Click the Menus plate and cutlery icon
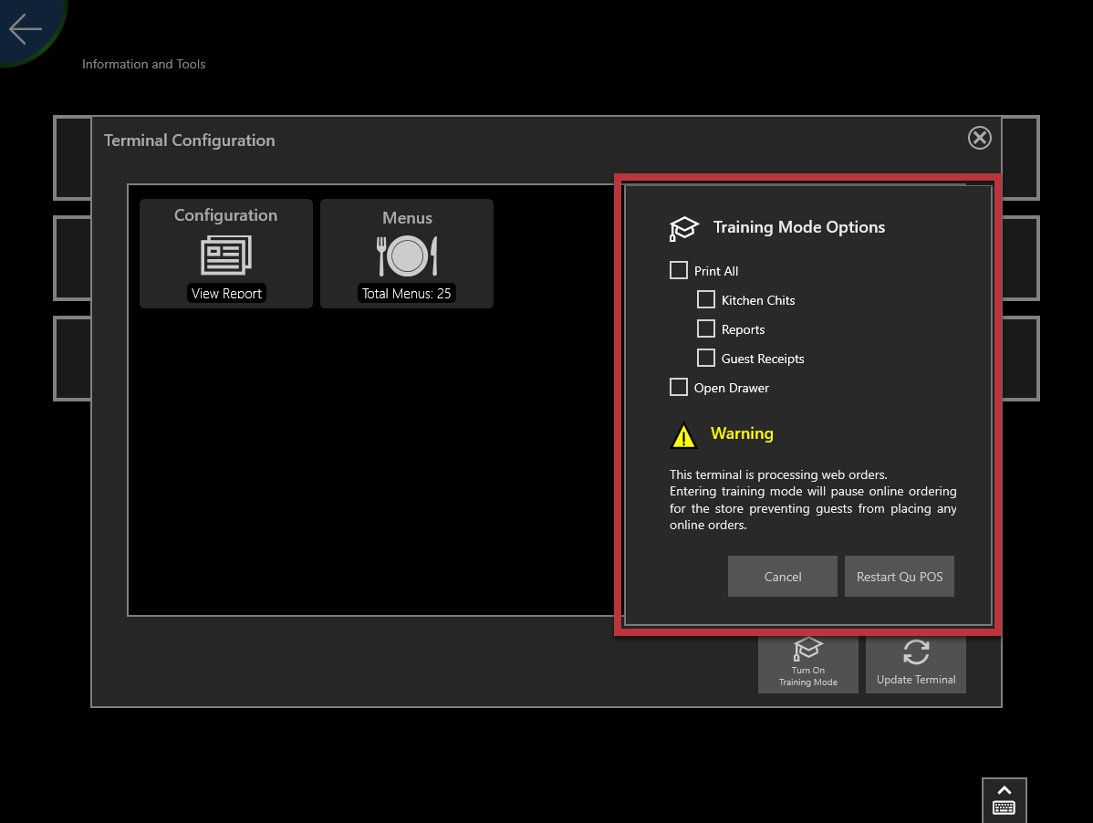The image size is (1093, 823). coord(407,255)
